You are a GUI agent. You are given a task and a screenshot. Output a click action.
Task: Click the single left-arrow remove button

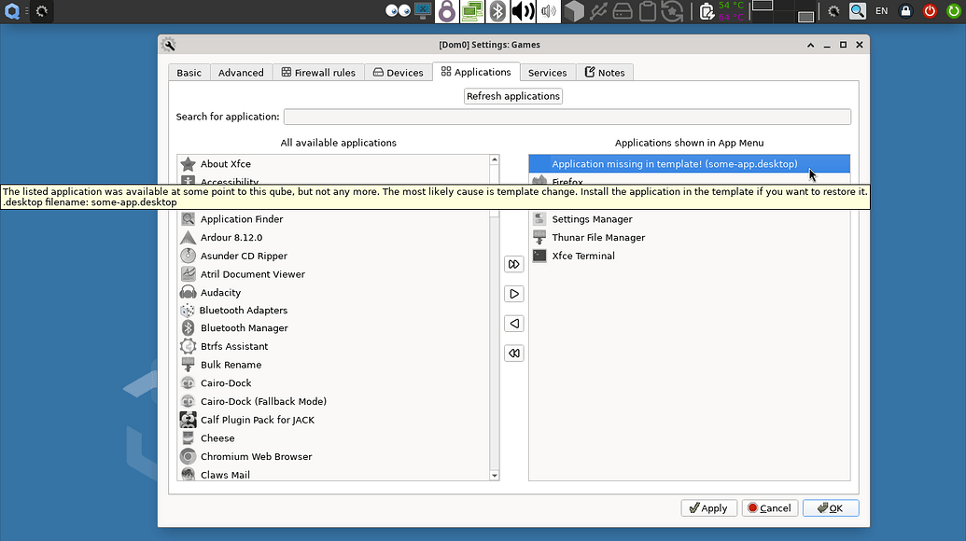pyautogui.click(x=513, y=324)
